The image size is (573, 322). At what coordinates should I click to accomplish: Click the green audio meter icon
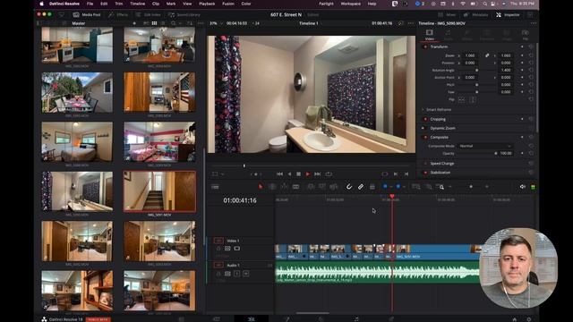tap(533, 187)
